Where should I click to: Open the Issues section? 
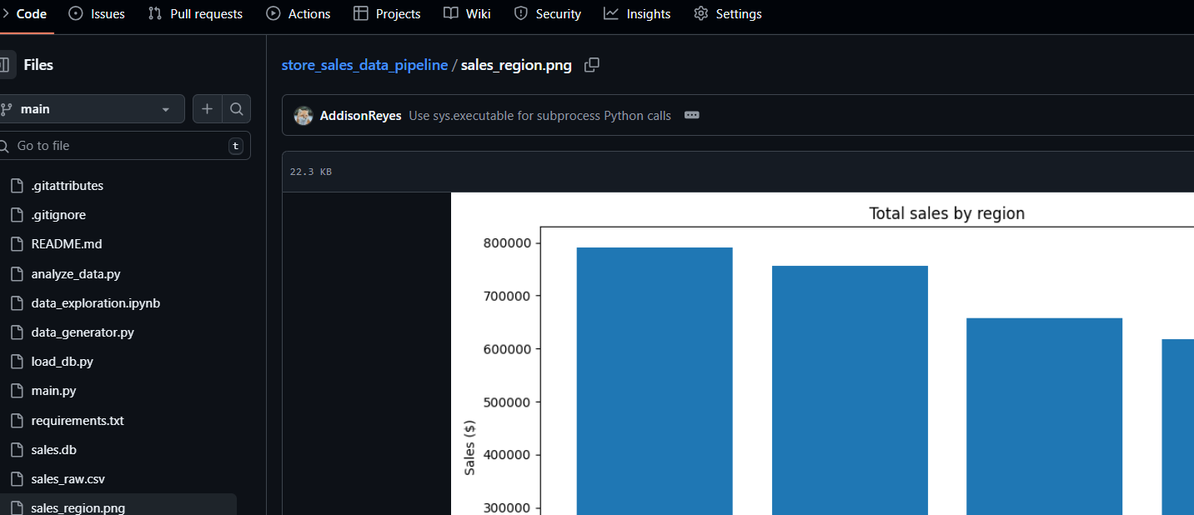(x=96, y=13)
